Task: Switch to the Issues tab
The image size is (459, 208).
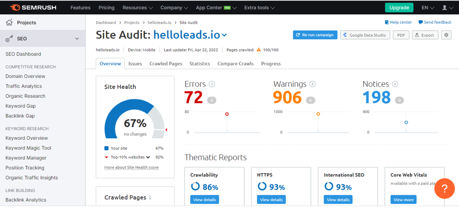Action: coord(135,64)
